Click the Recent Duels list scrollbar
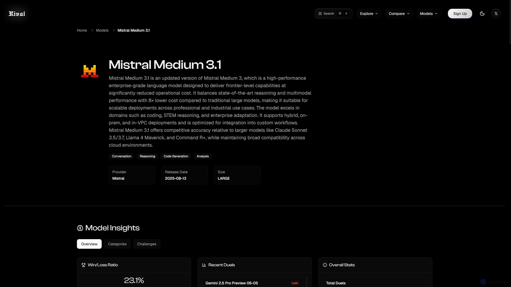 point(307,282)
